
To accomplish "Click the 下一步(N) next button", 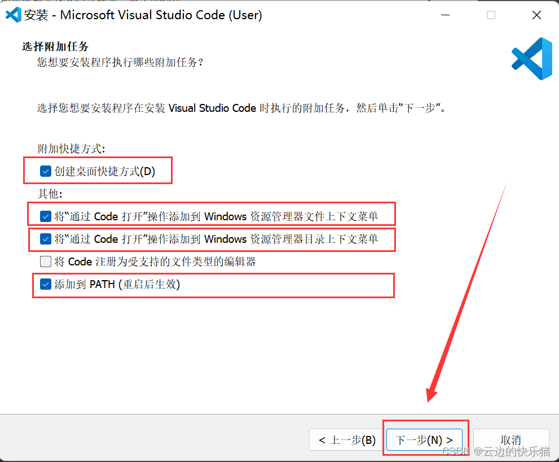I will pyautogui.click(x=424, y=439).
